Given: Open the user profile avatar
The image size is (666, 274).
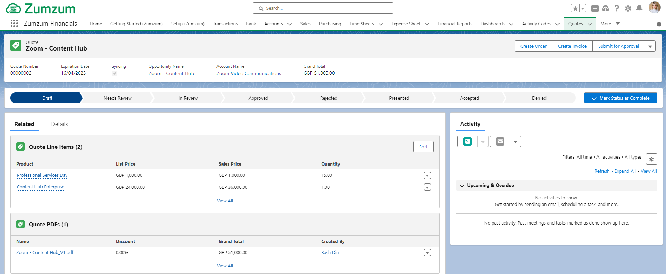Looking at the screenshot, I should 654,7.
